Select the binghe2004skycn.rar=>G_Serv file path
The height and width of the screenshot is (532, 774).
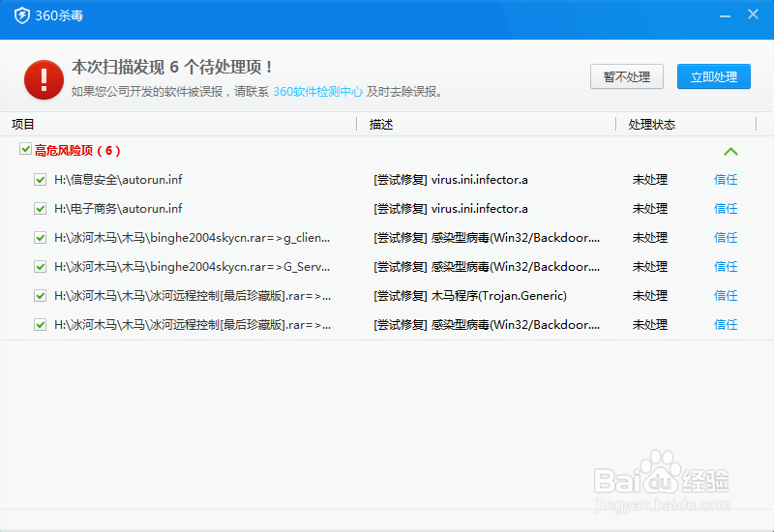click(x=192, y=267)
